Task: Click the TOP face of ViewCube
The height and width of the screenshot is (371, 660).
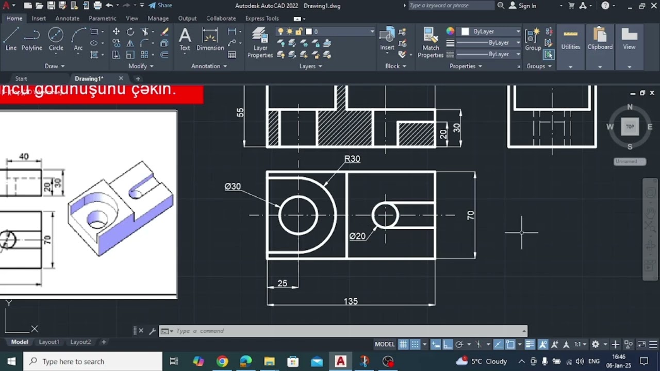Action: [630, 126]
